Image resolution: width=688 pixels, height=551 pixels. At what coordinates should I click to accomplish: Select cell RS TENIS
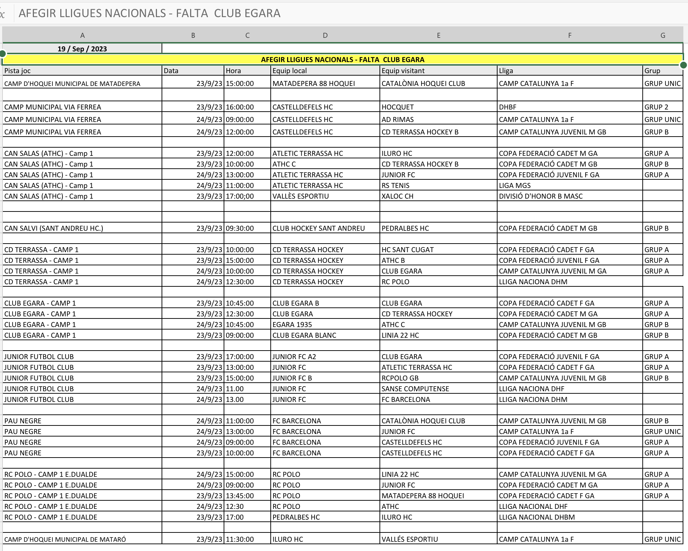click(439, 185)
